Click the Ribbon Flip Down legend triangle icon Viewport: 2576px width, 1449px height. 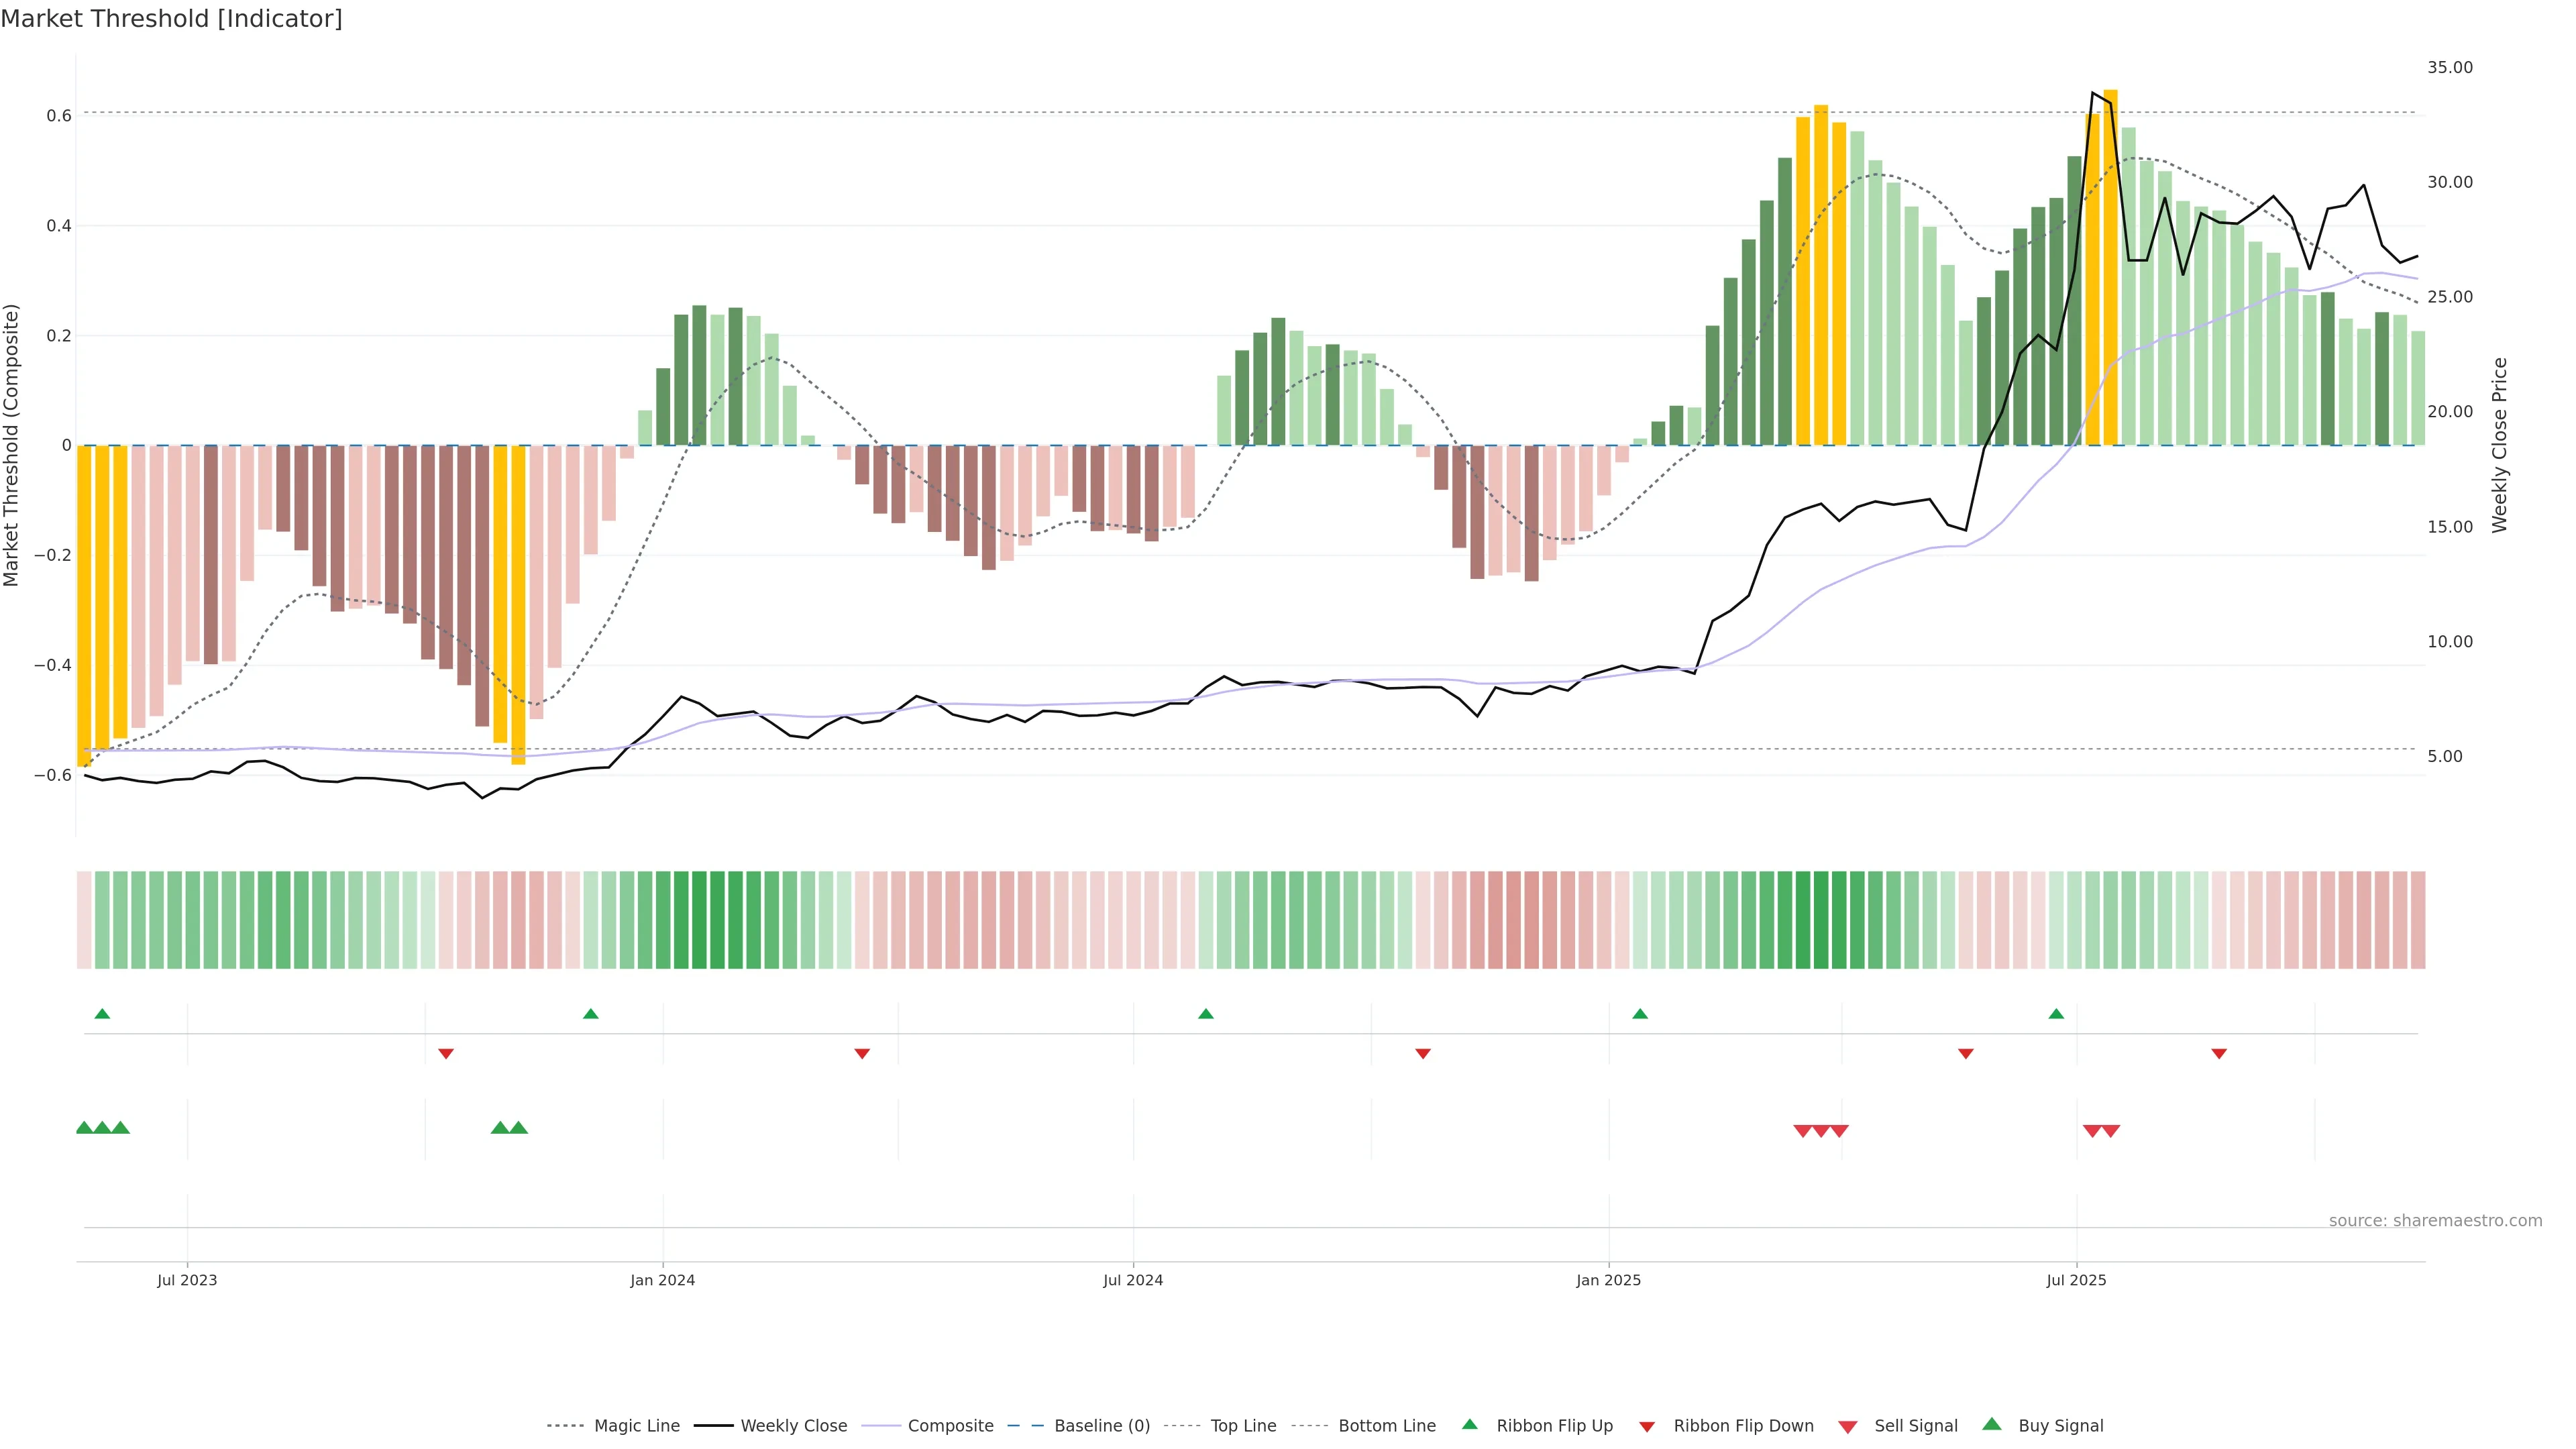[x=1647, y=1427]
